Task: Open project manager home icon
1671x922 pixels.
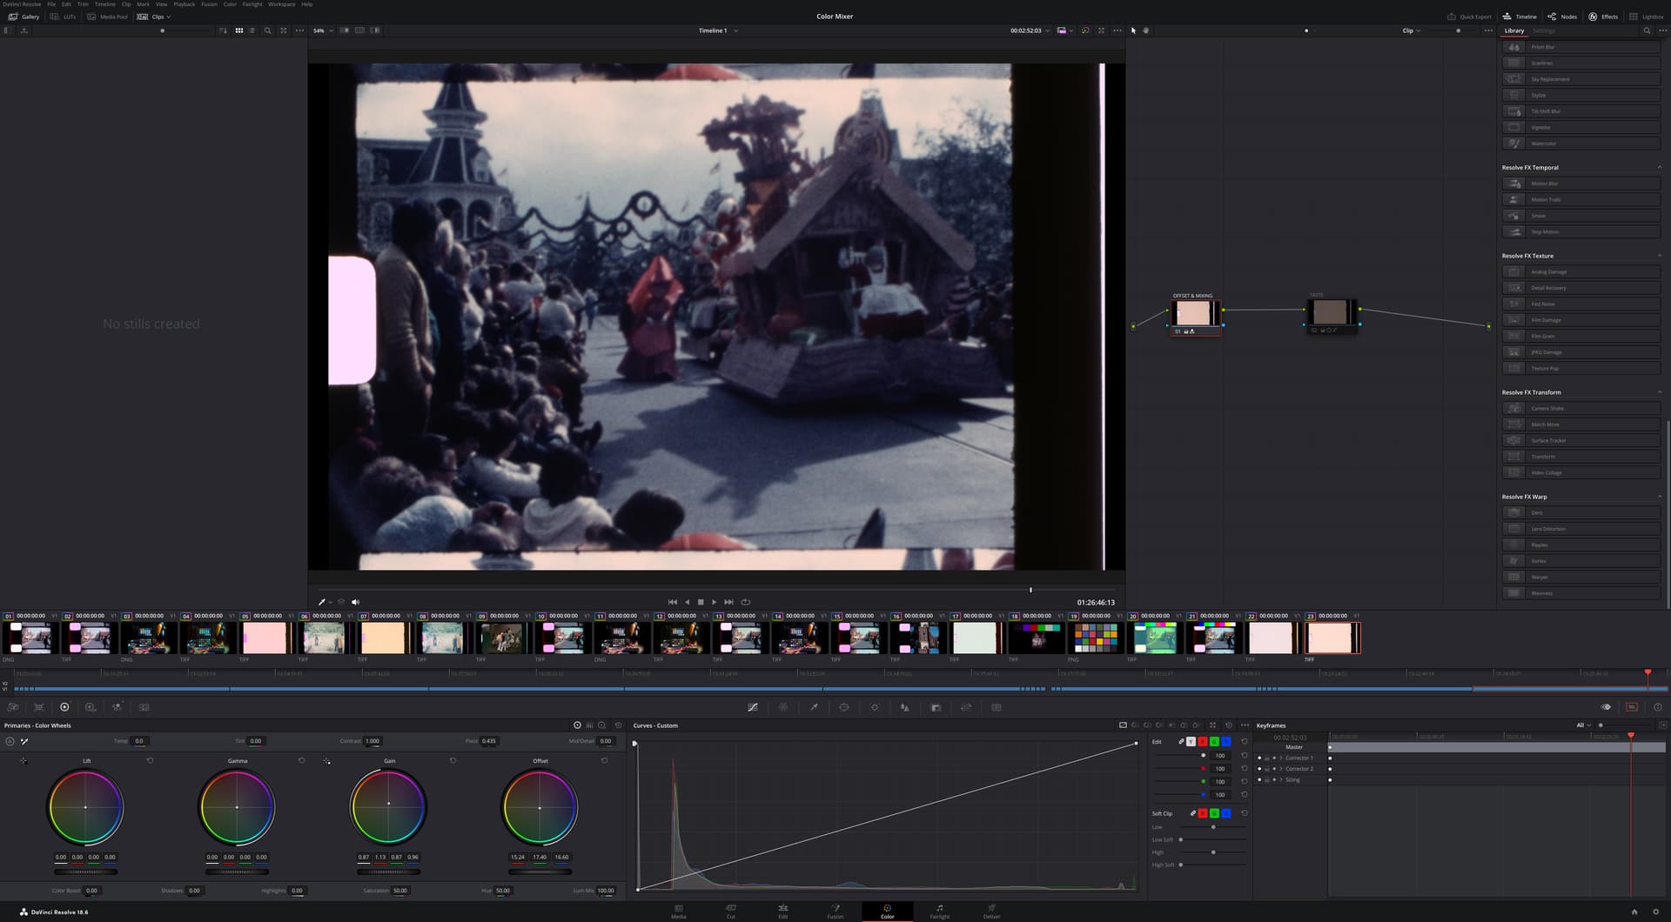Action: tap(1634, 912)
